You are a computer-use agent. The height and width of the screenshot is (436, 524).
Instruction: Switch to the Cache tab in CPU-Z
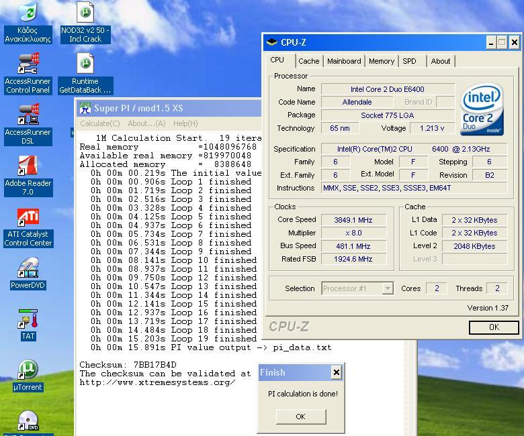[x=309, y=61]
